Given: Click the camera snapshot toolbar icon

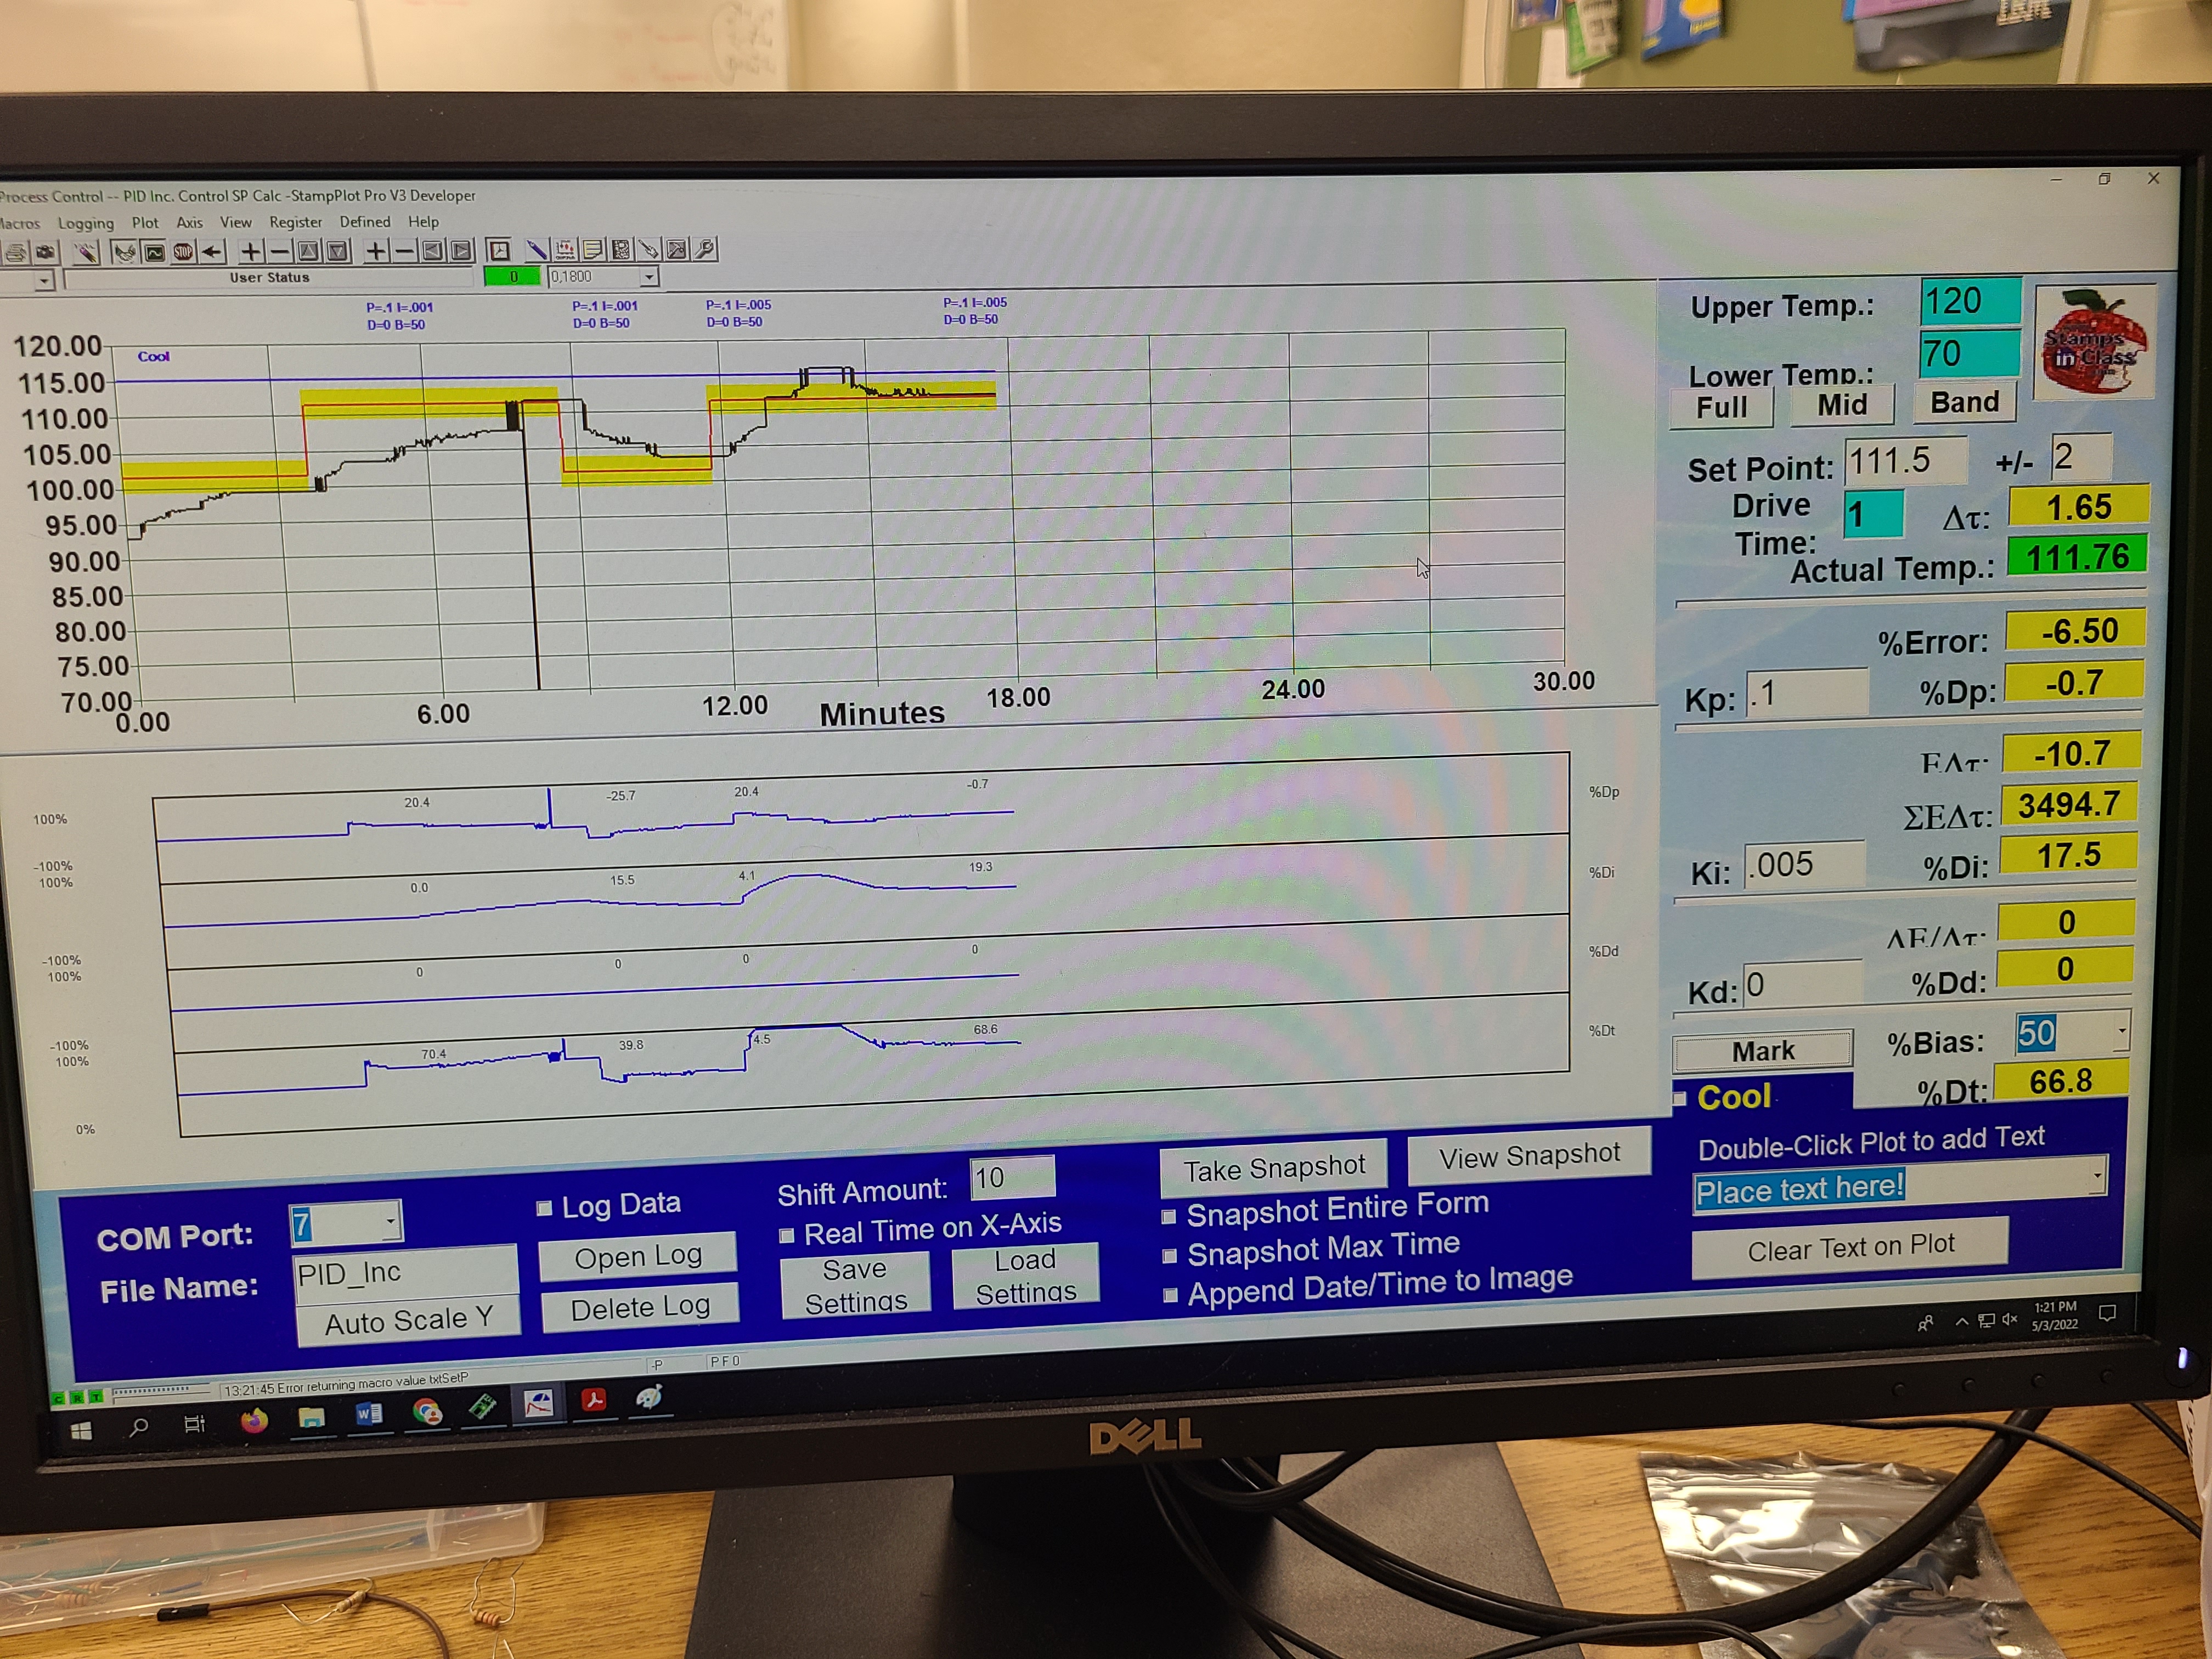Looking at the screenshot, I should (45, 252).
